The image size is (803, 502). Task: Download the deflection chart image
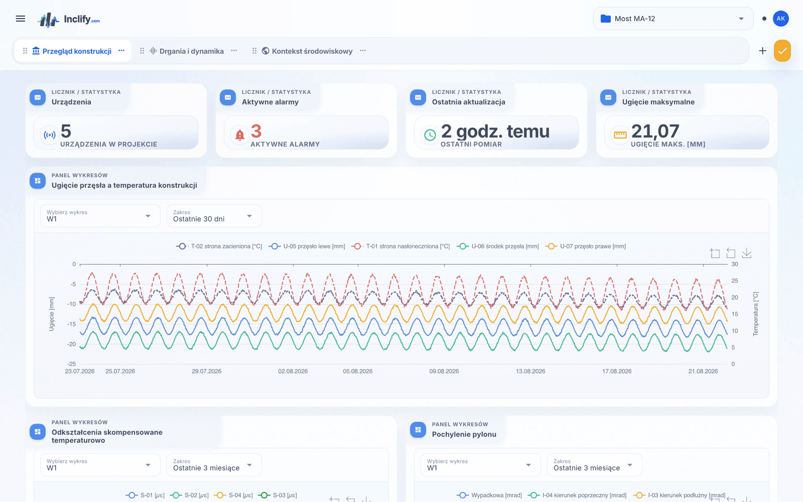[747, 253]
